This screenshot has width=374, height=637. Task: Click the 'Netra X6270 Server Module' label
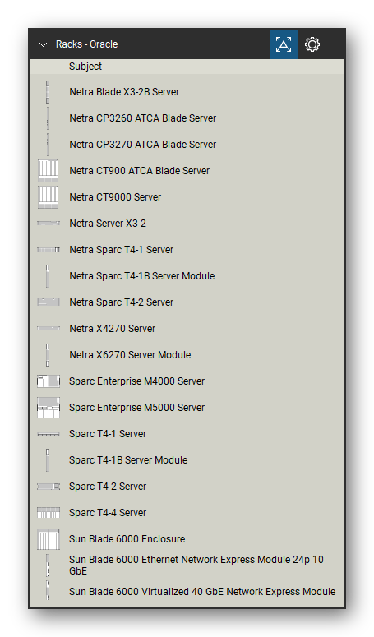[x=130, y=355]
